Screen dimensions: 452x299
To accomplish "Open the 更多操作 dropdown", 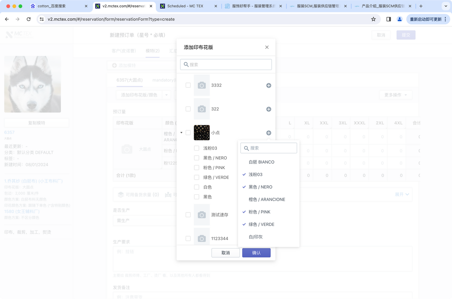I will tap(395, 95).
